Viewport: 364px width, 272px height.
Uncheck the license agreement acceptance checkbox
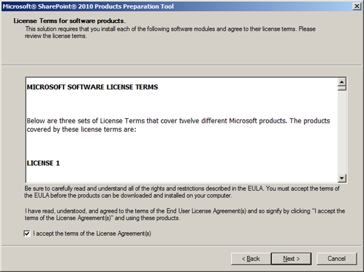(x=27, y=233)
